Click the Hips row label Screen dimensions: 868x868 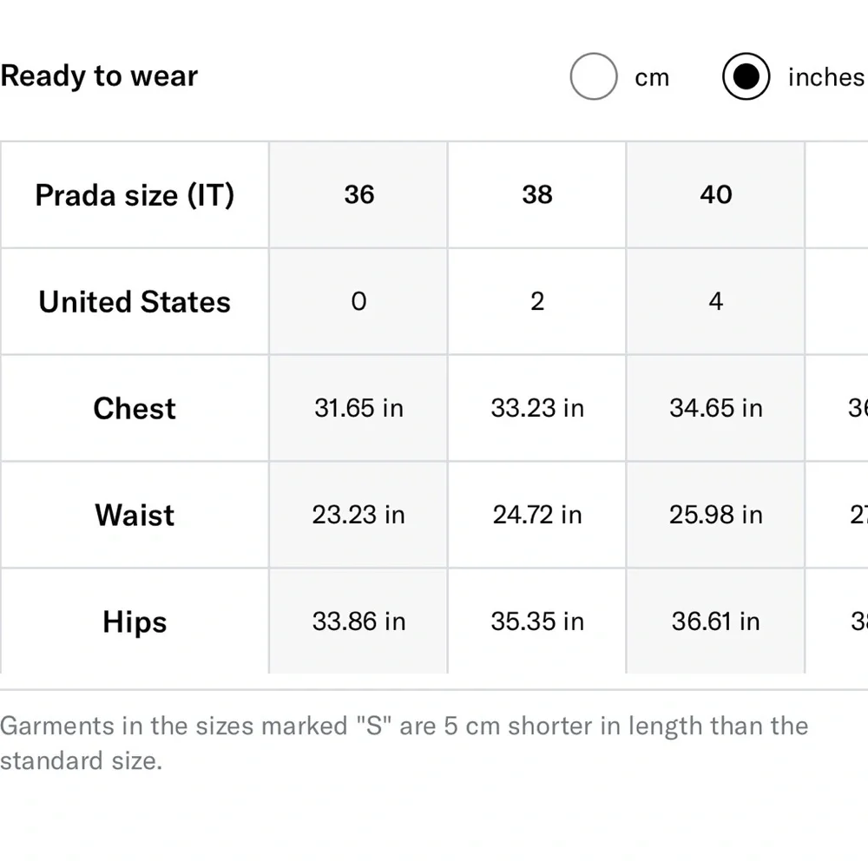(x=135, y=622)
